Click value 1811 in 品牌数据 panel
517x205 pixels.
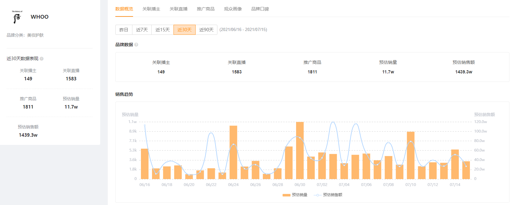coord(312,72)
